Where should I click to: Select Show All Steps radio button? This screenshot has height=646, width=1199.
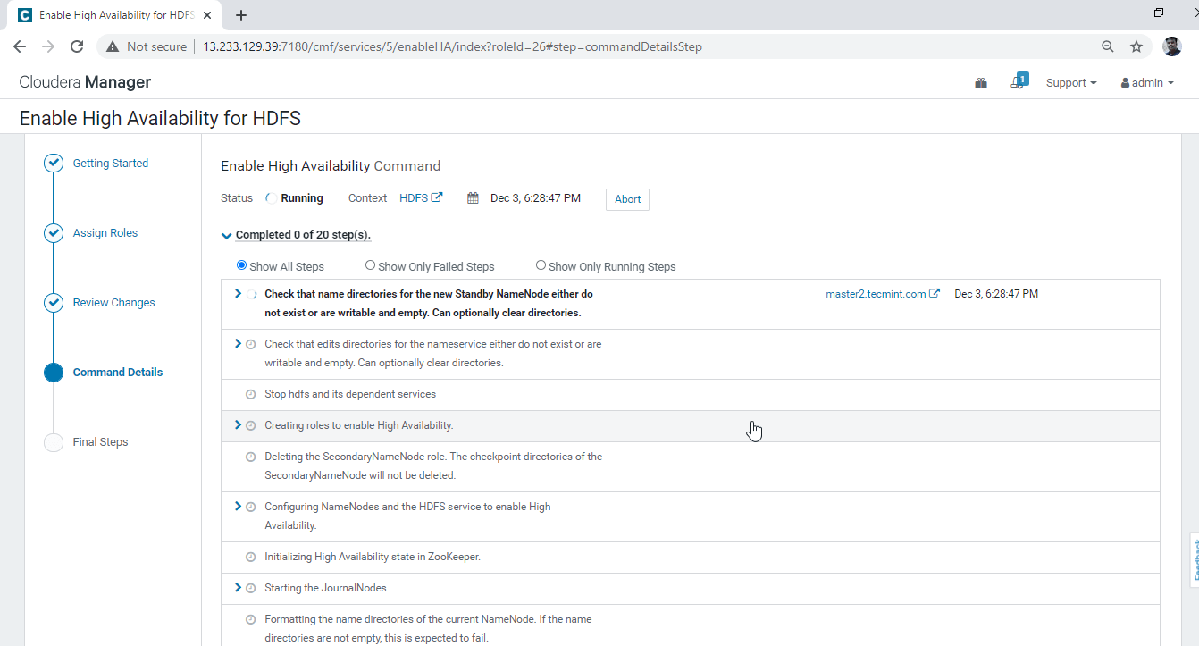[241, 265]
